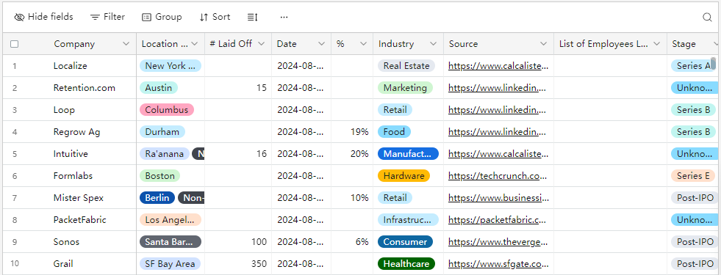Toggle the select-all rows checkbox

(x=14, y=44)
